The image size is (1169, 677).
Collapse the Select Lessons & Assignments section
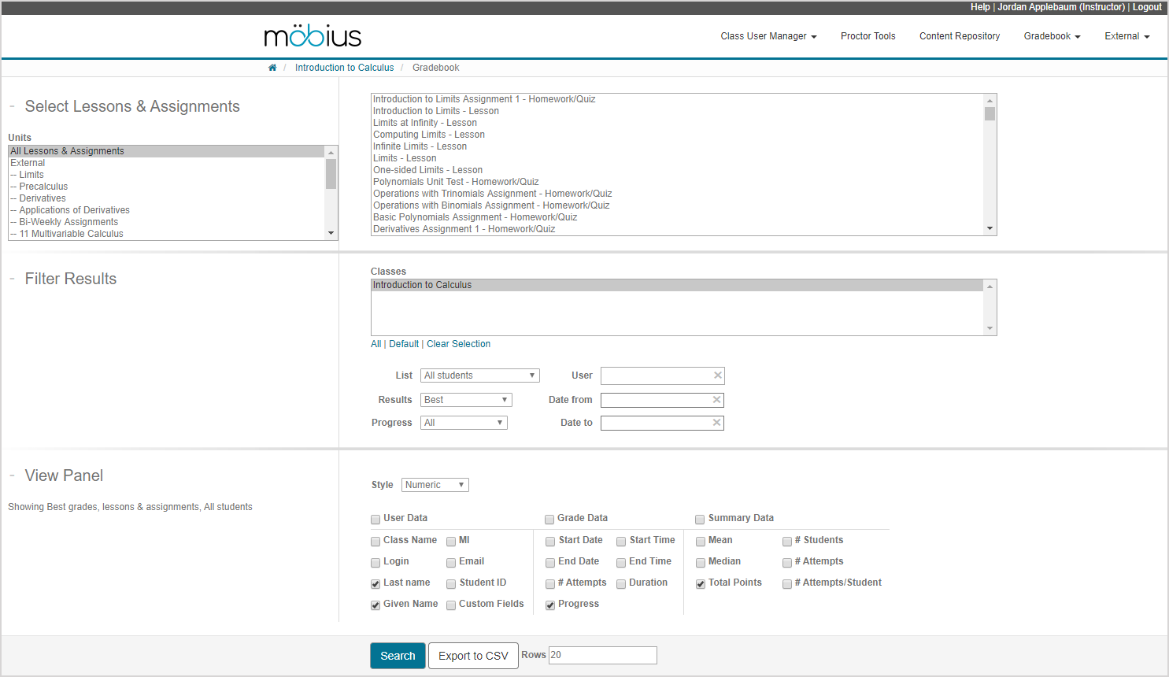tap(13, 106)
